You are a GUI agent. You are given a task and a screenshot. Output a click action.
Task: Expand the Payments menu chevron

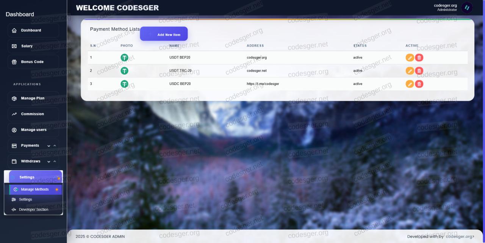(49, 146)
